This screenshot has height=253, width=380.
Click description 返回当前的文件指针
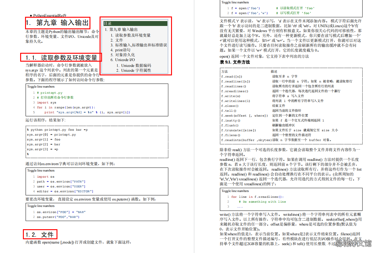click(287, 111)
